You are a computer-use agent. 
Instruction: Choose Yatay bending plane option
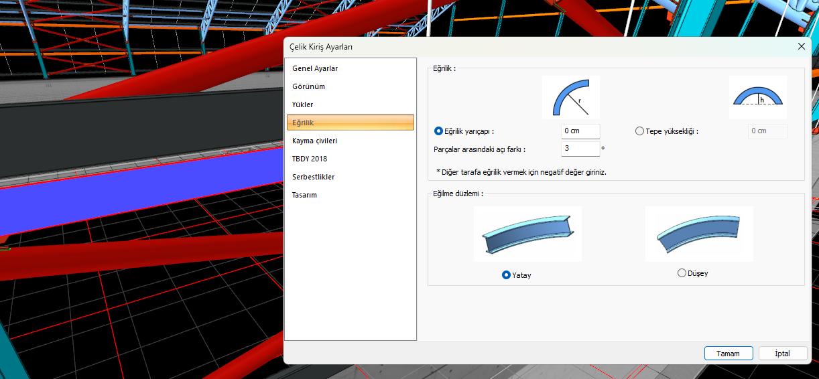[507, 275]
